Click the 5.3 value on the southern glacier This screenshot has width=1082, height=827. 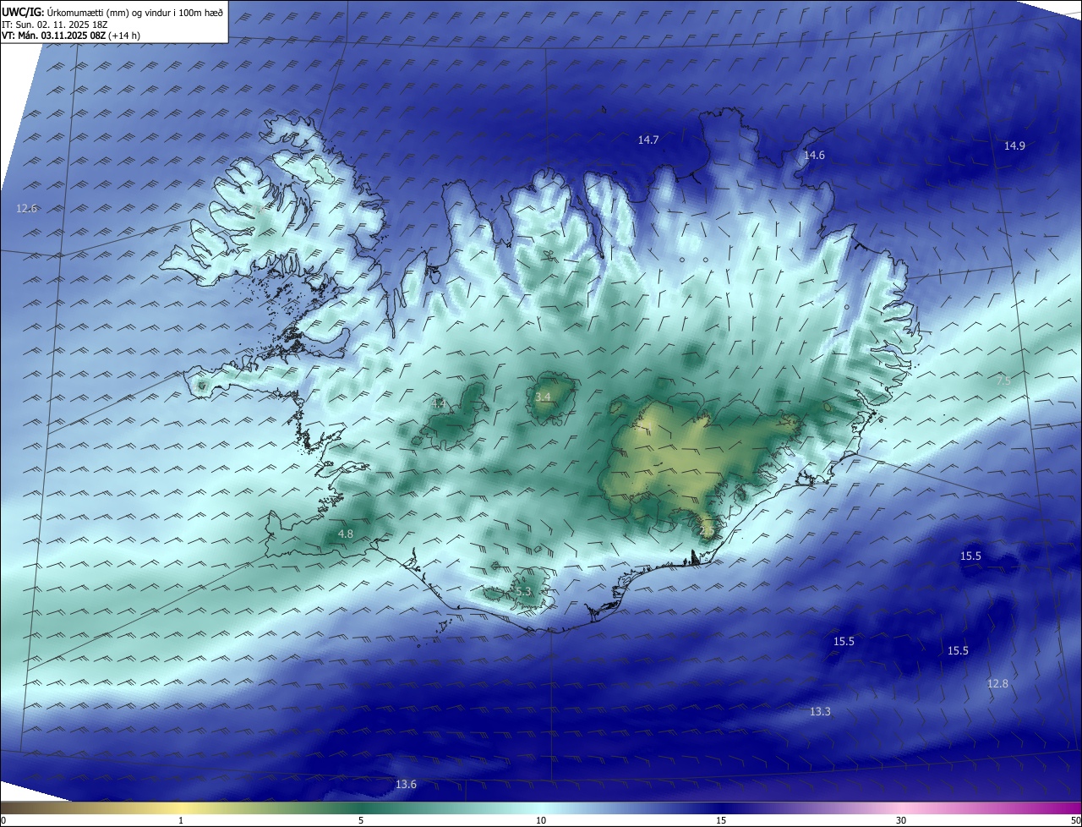click(523, 592)
